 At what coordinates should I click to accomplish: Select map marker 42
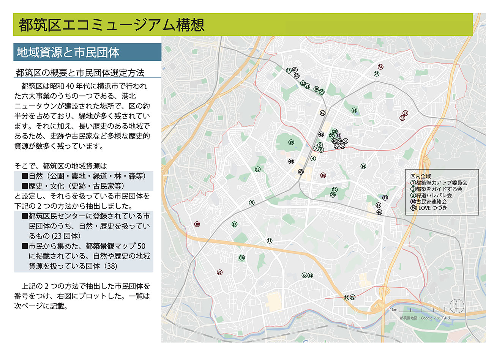(x=322, y=113)
